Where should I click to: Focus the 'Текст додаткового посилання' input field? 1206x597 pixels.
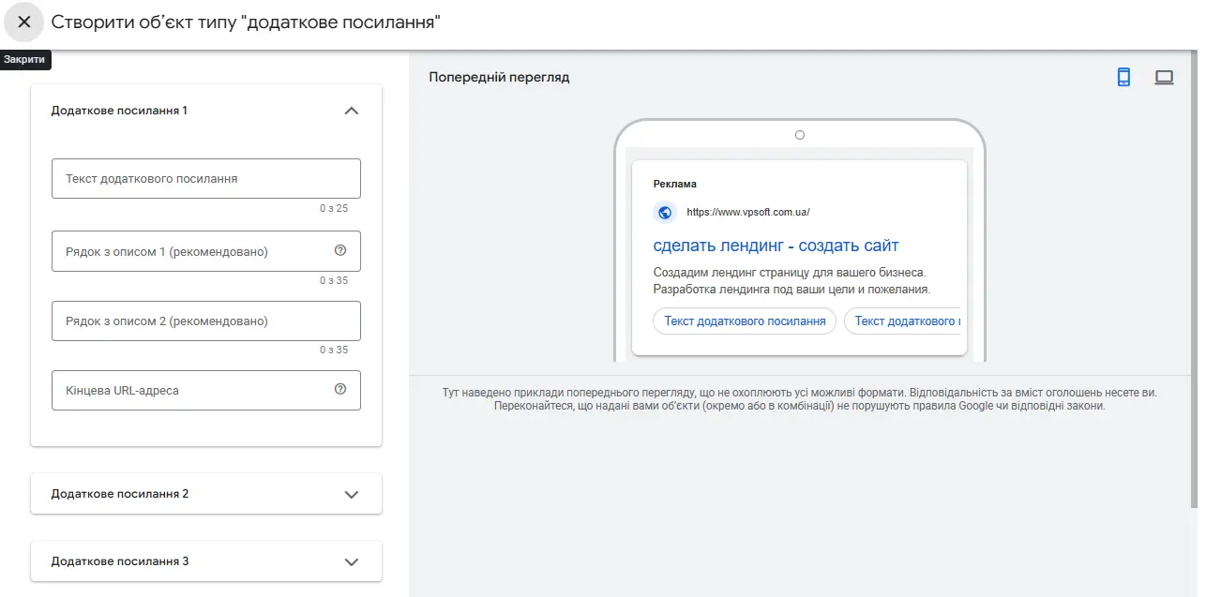click(205, 179)
